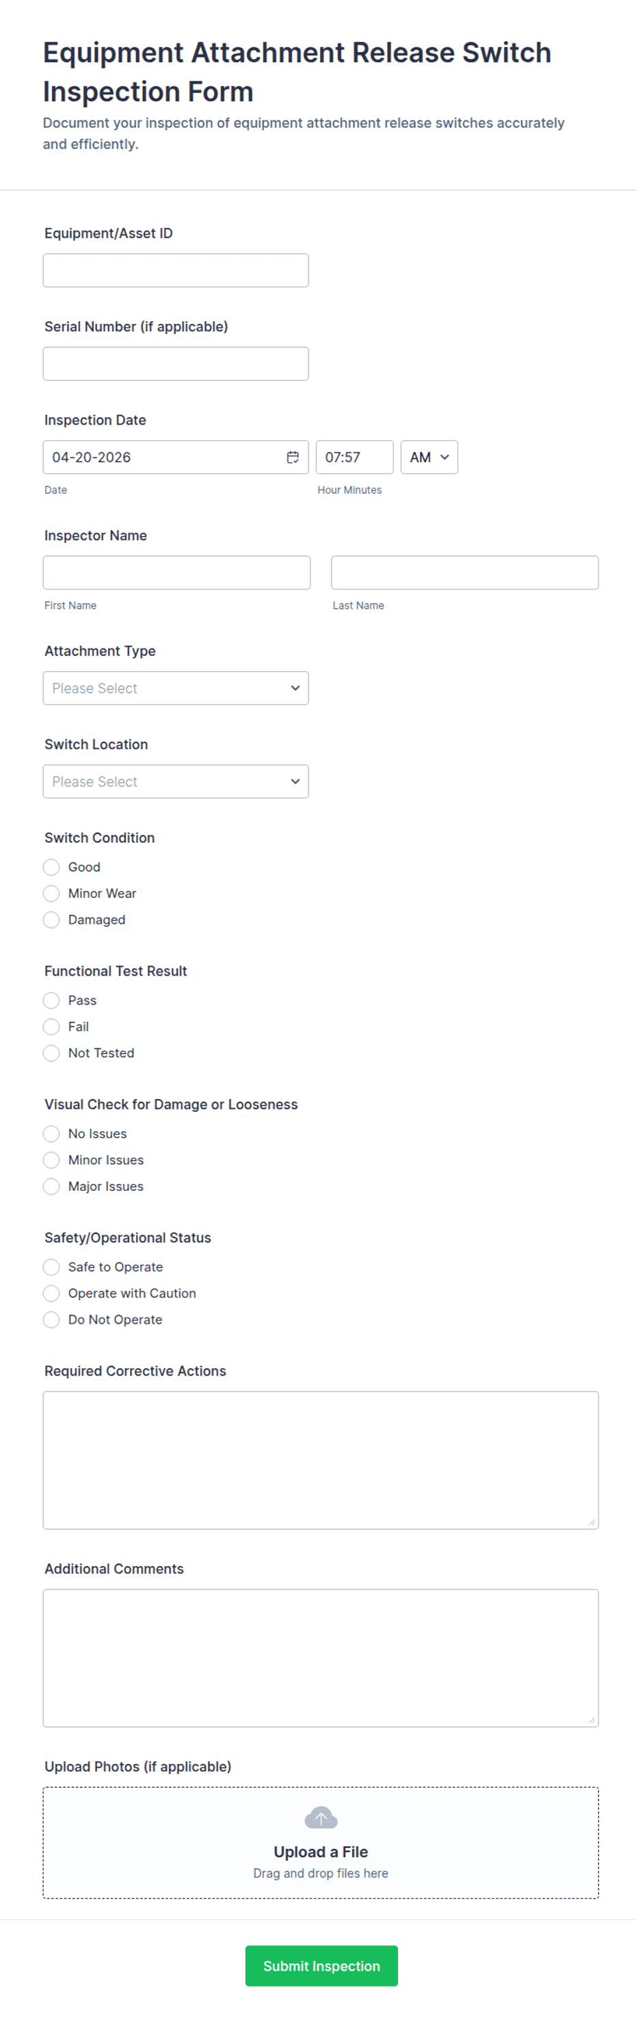Click the Upload a File area

(x=320, y=1851)
